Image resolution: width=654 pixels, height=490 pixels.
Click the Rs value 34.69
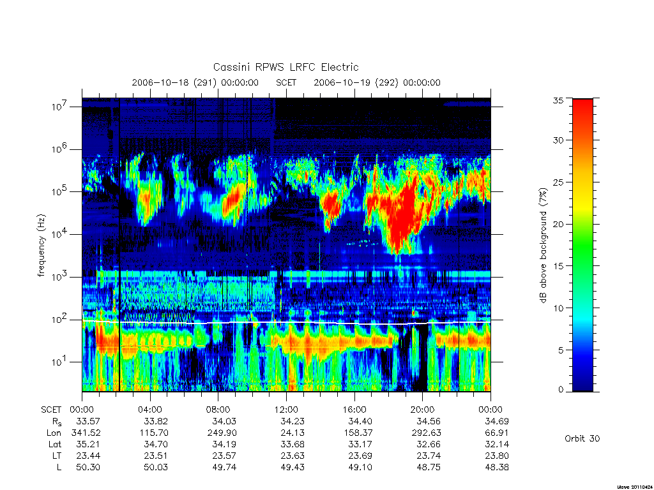coord(496,421)
